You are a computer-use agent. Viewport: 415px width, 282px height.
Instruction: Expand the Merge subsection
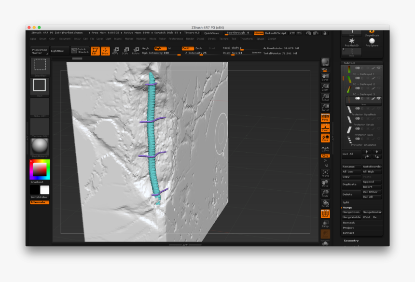point(347,207)
